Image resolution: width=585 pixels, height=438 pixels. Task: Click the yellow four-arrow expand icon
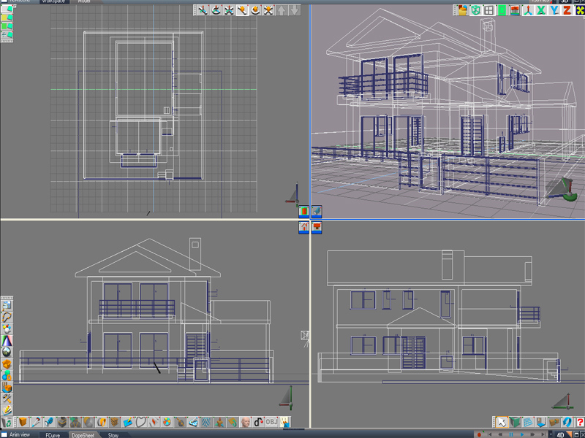tap(580, 10)
